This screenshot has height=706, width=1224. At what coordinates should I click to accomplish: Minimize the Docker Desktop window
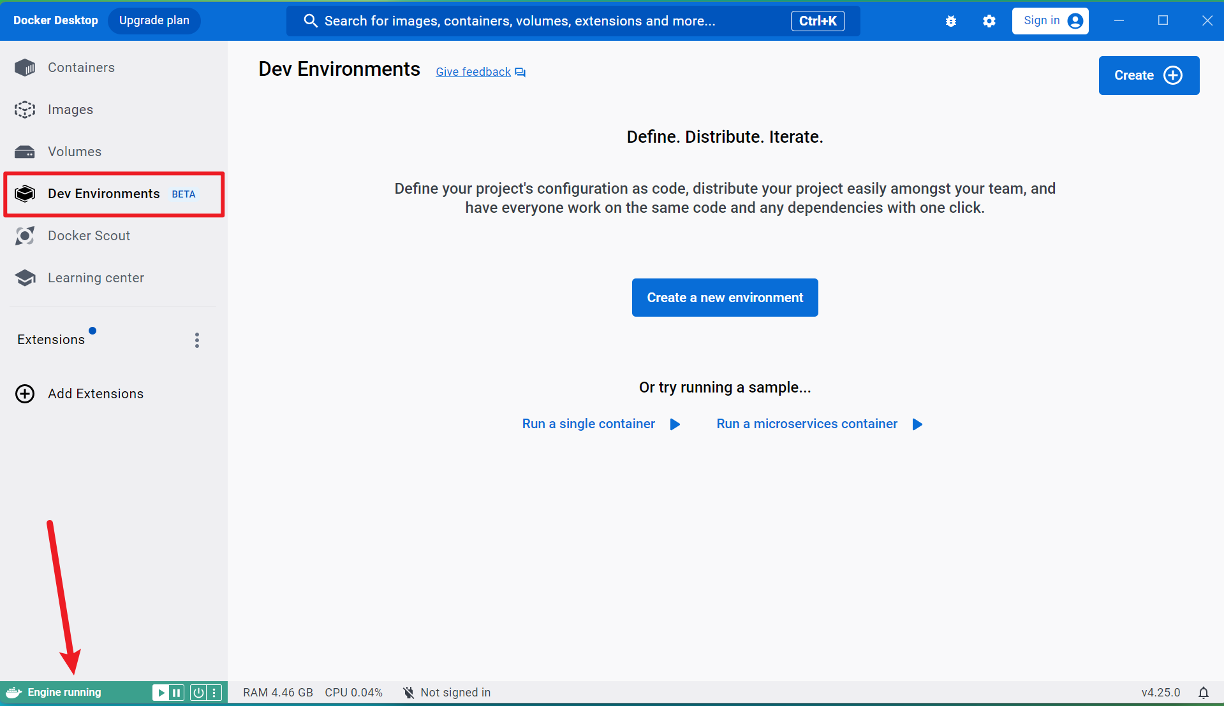pyautogui.click(x=1119, y=20)
